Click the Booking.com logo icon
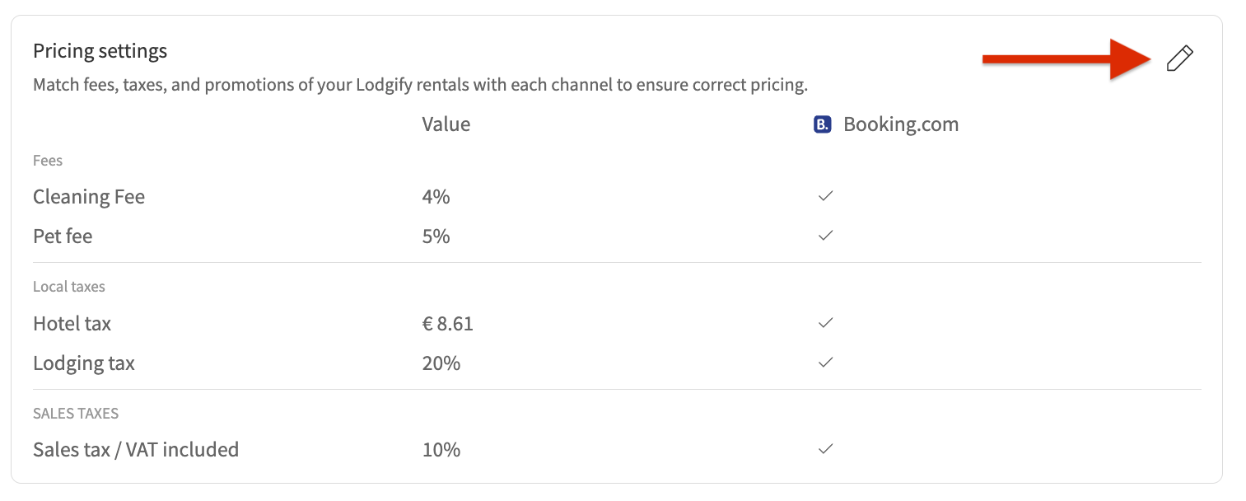Viewport: 1246px width, 501px height. click(x=822, y=125)
